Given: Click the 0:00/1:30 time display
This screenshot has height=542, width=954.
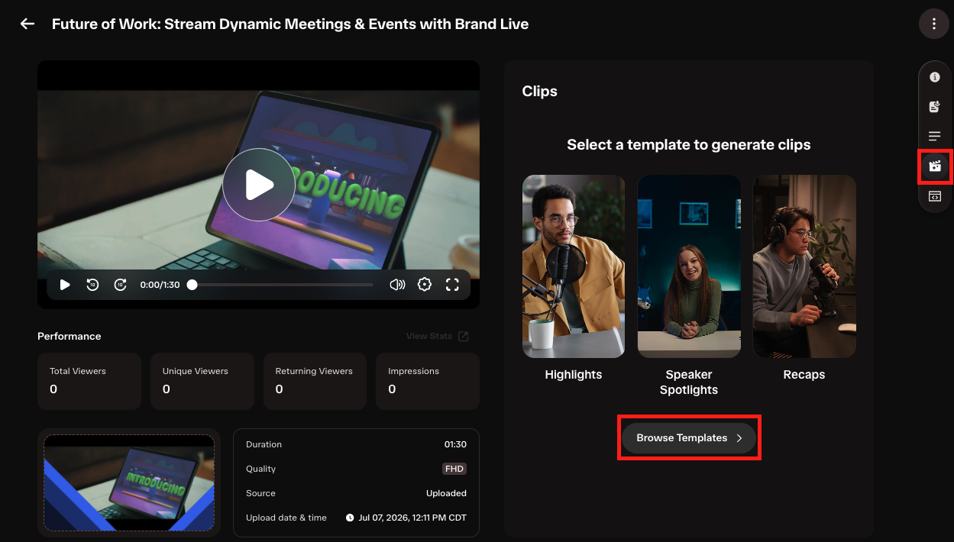Looking at the screenshot, I should coord(160,285).
